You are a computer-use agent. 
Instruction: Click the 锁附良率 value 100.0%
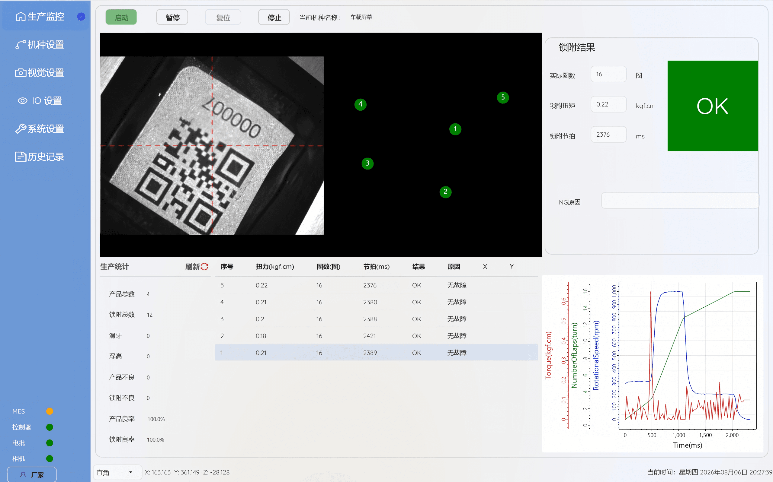[x=156, y=439]
